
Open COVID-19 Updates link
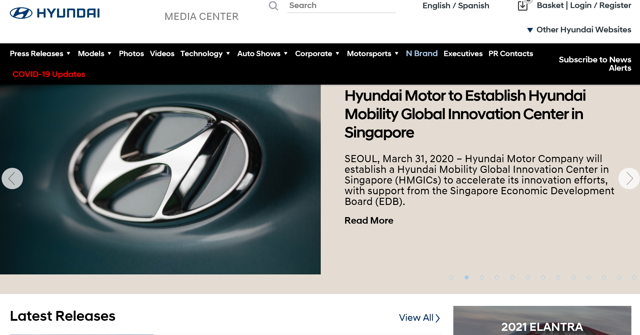tap(49, 74)
